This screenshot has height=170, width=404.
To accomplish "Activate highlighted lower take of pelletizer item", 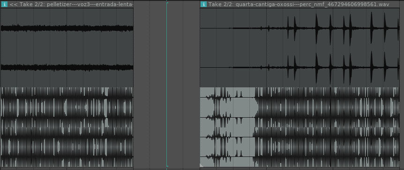I will tap(67, 127).
